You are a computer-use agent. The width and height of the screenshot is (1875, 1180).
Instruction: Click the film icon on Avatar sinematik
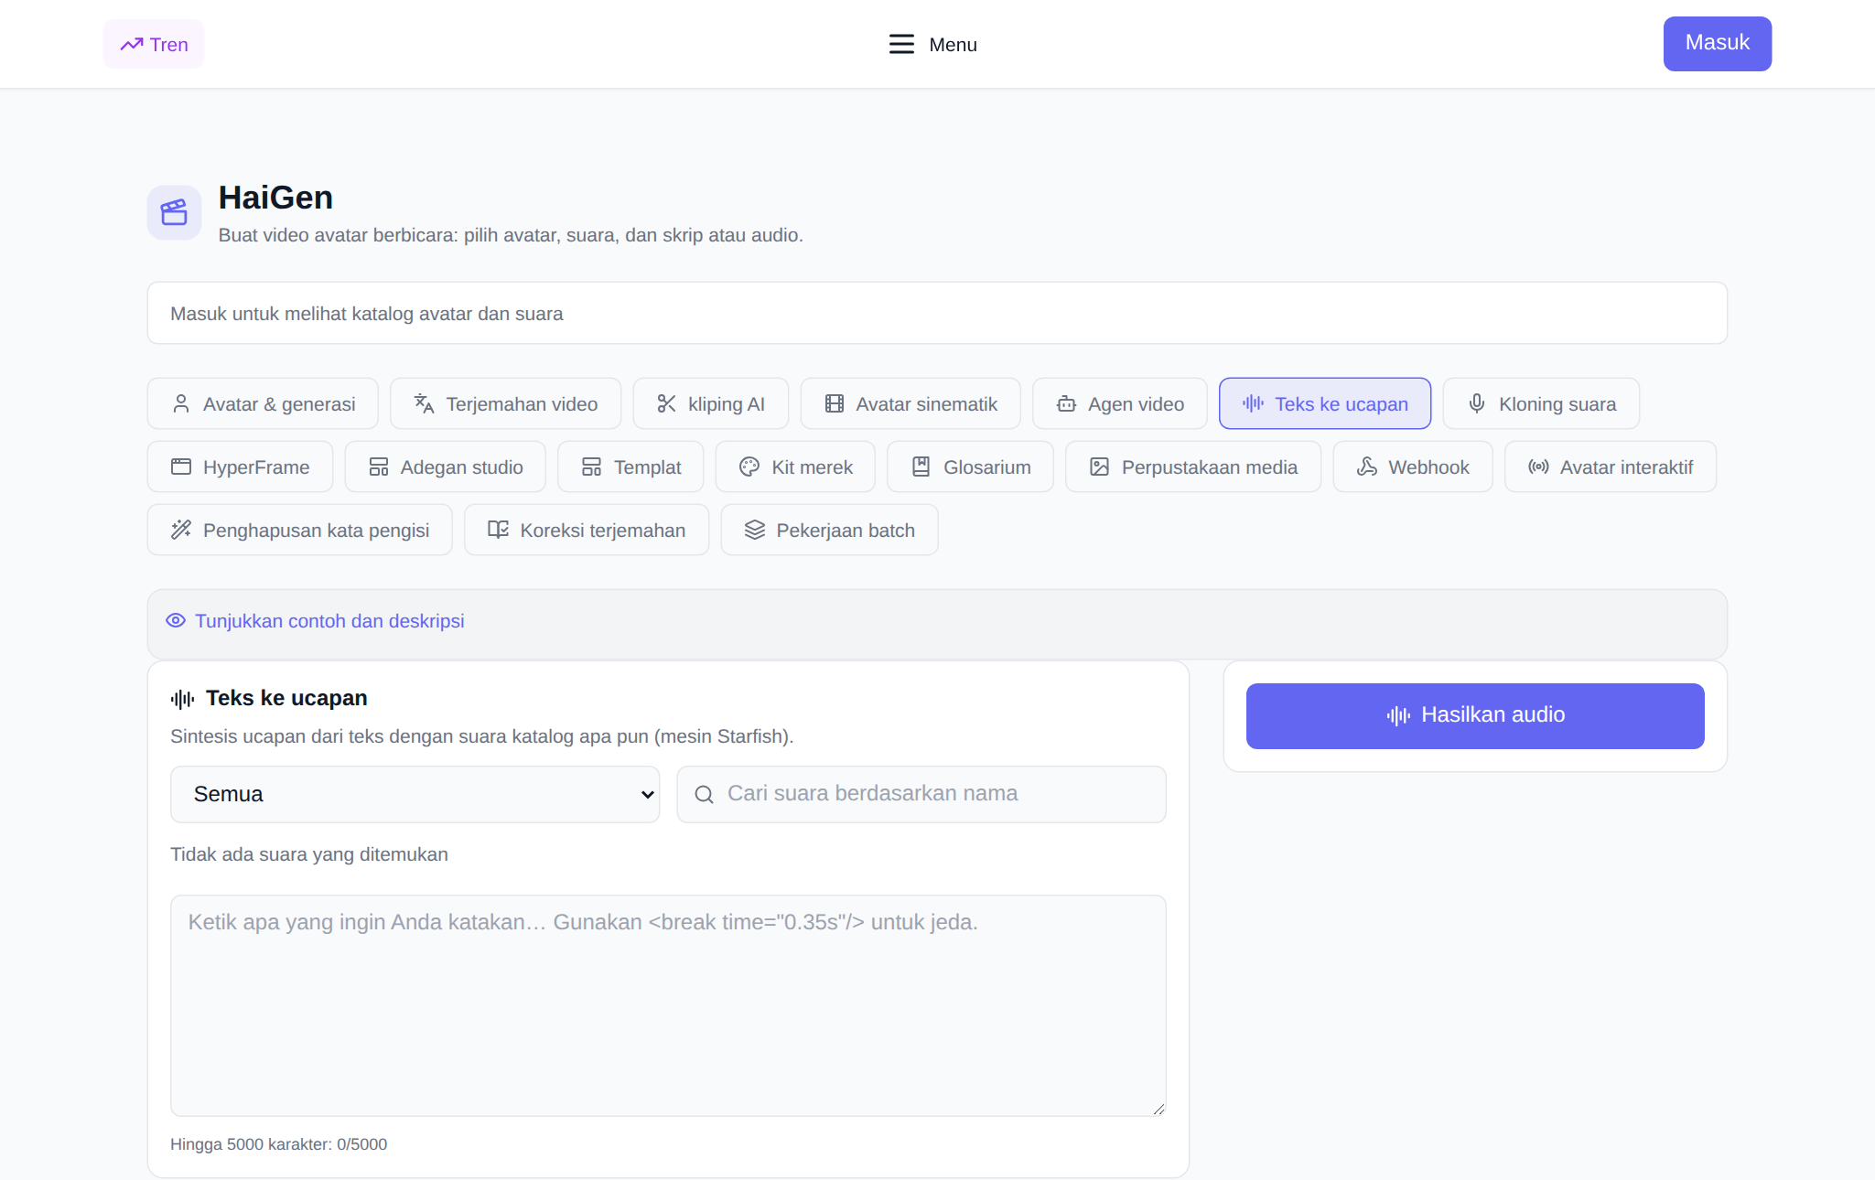tap(834, 403)
